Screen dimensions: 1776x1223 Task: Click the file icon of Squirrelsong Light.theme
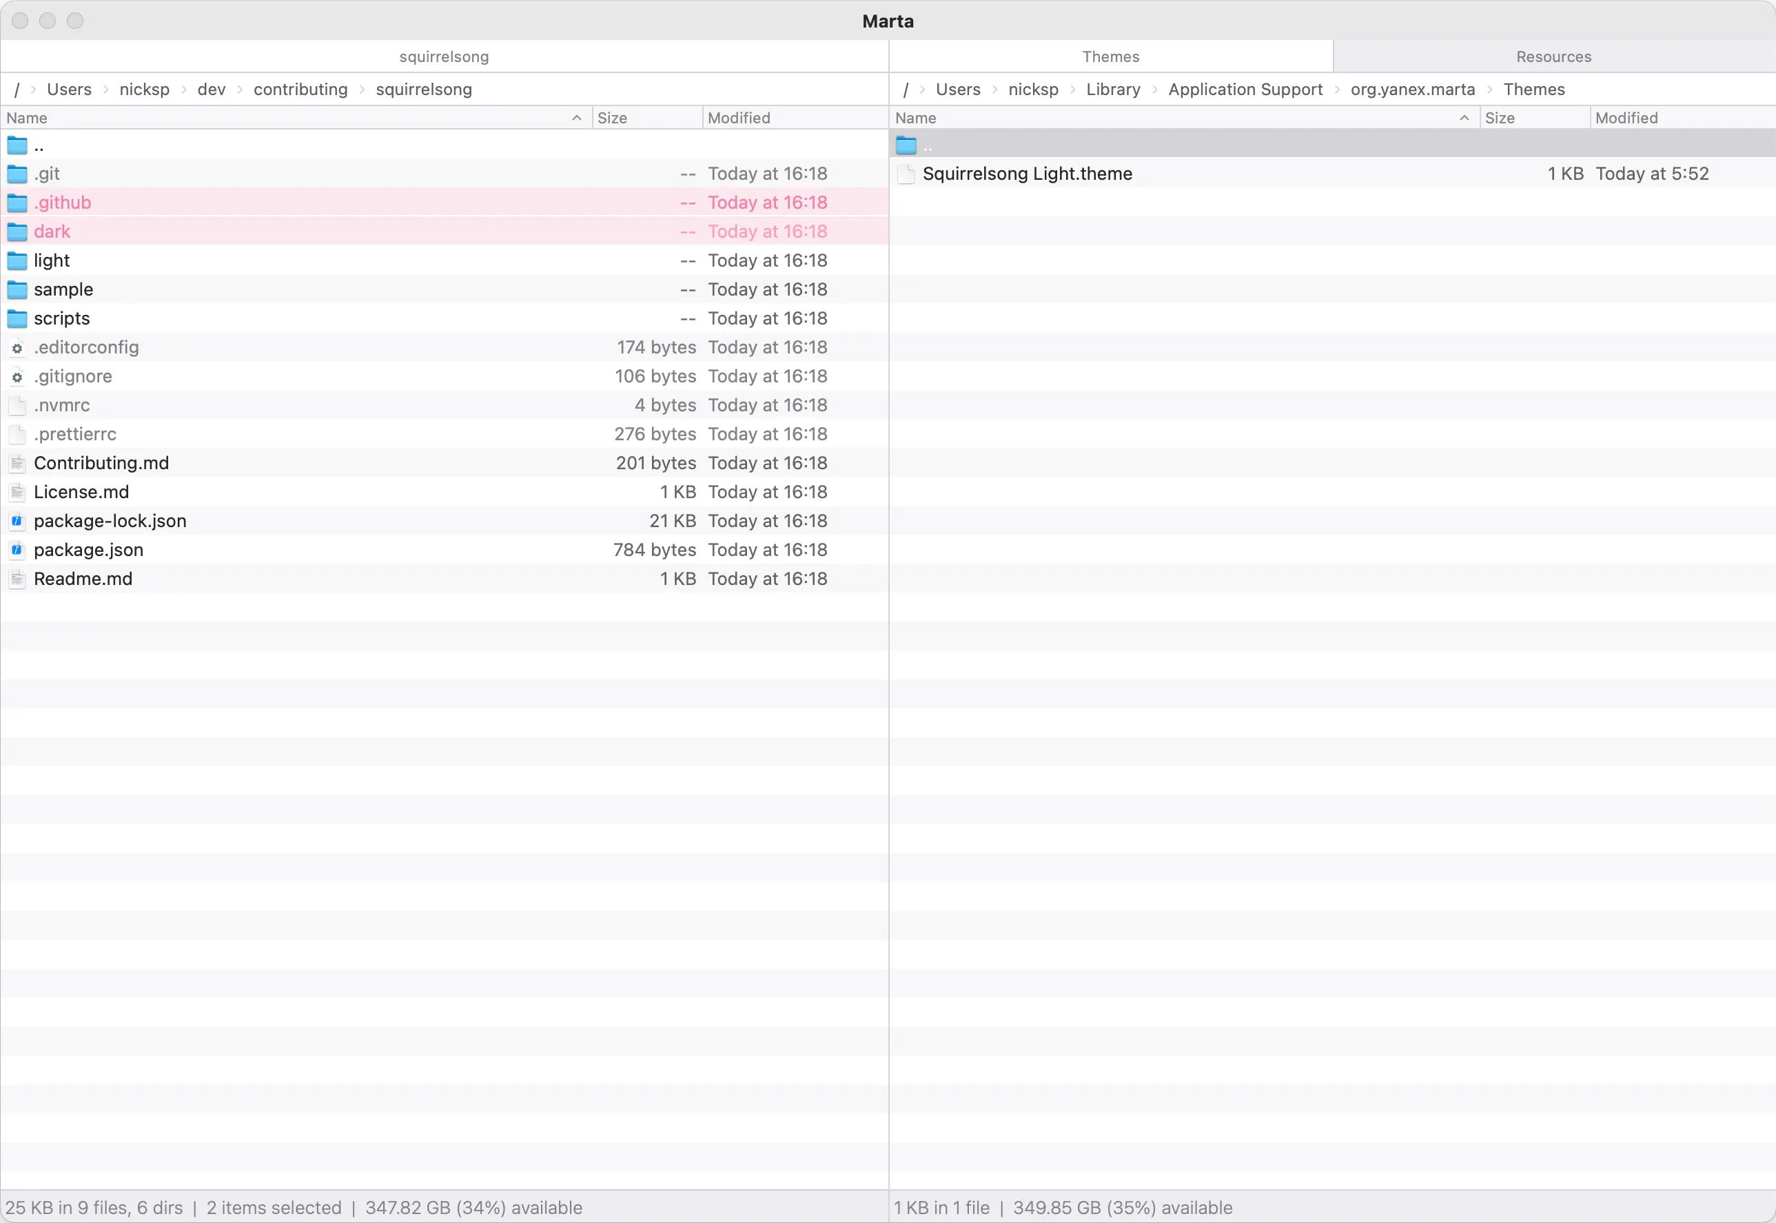906,174
